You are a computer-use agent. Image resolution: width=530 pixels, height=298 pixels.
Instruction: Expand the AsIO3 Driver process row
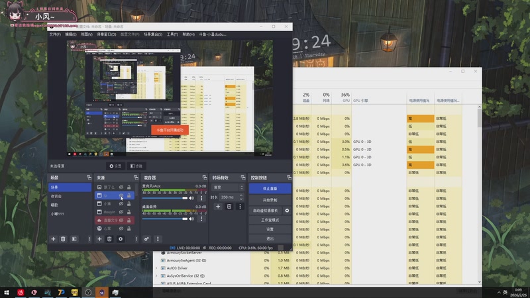pos(156,268)
